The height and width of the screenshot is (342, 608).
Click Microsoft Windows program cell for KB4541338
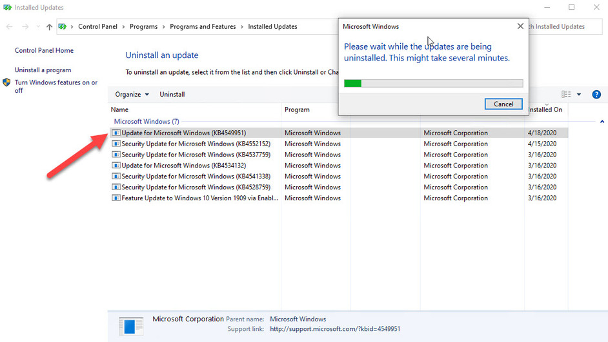coord(312,176)
